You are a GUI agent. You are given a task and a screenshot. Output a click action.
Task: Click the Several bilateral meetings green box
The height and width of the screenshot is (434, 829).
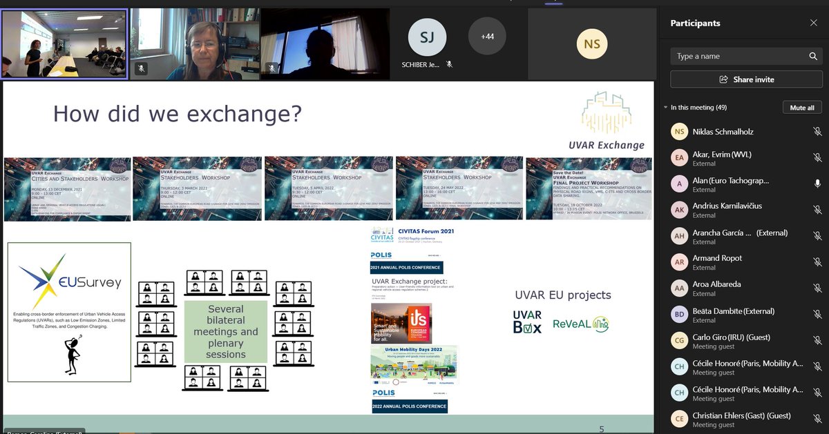tap(226, 332)
